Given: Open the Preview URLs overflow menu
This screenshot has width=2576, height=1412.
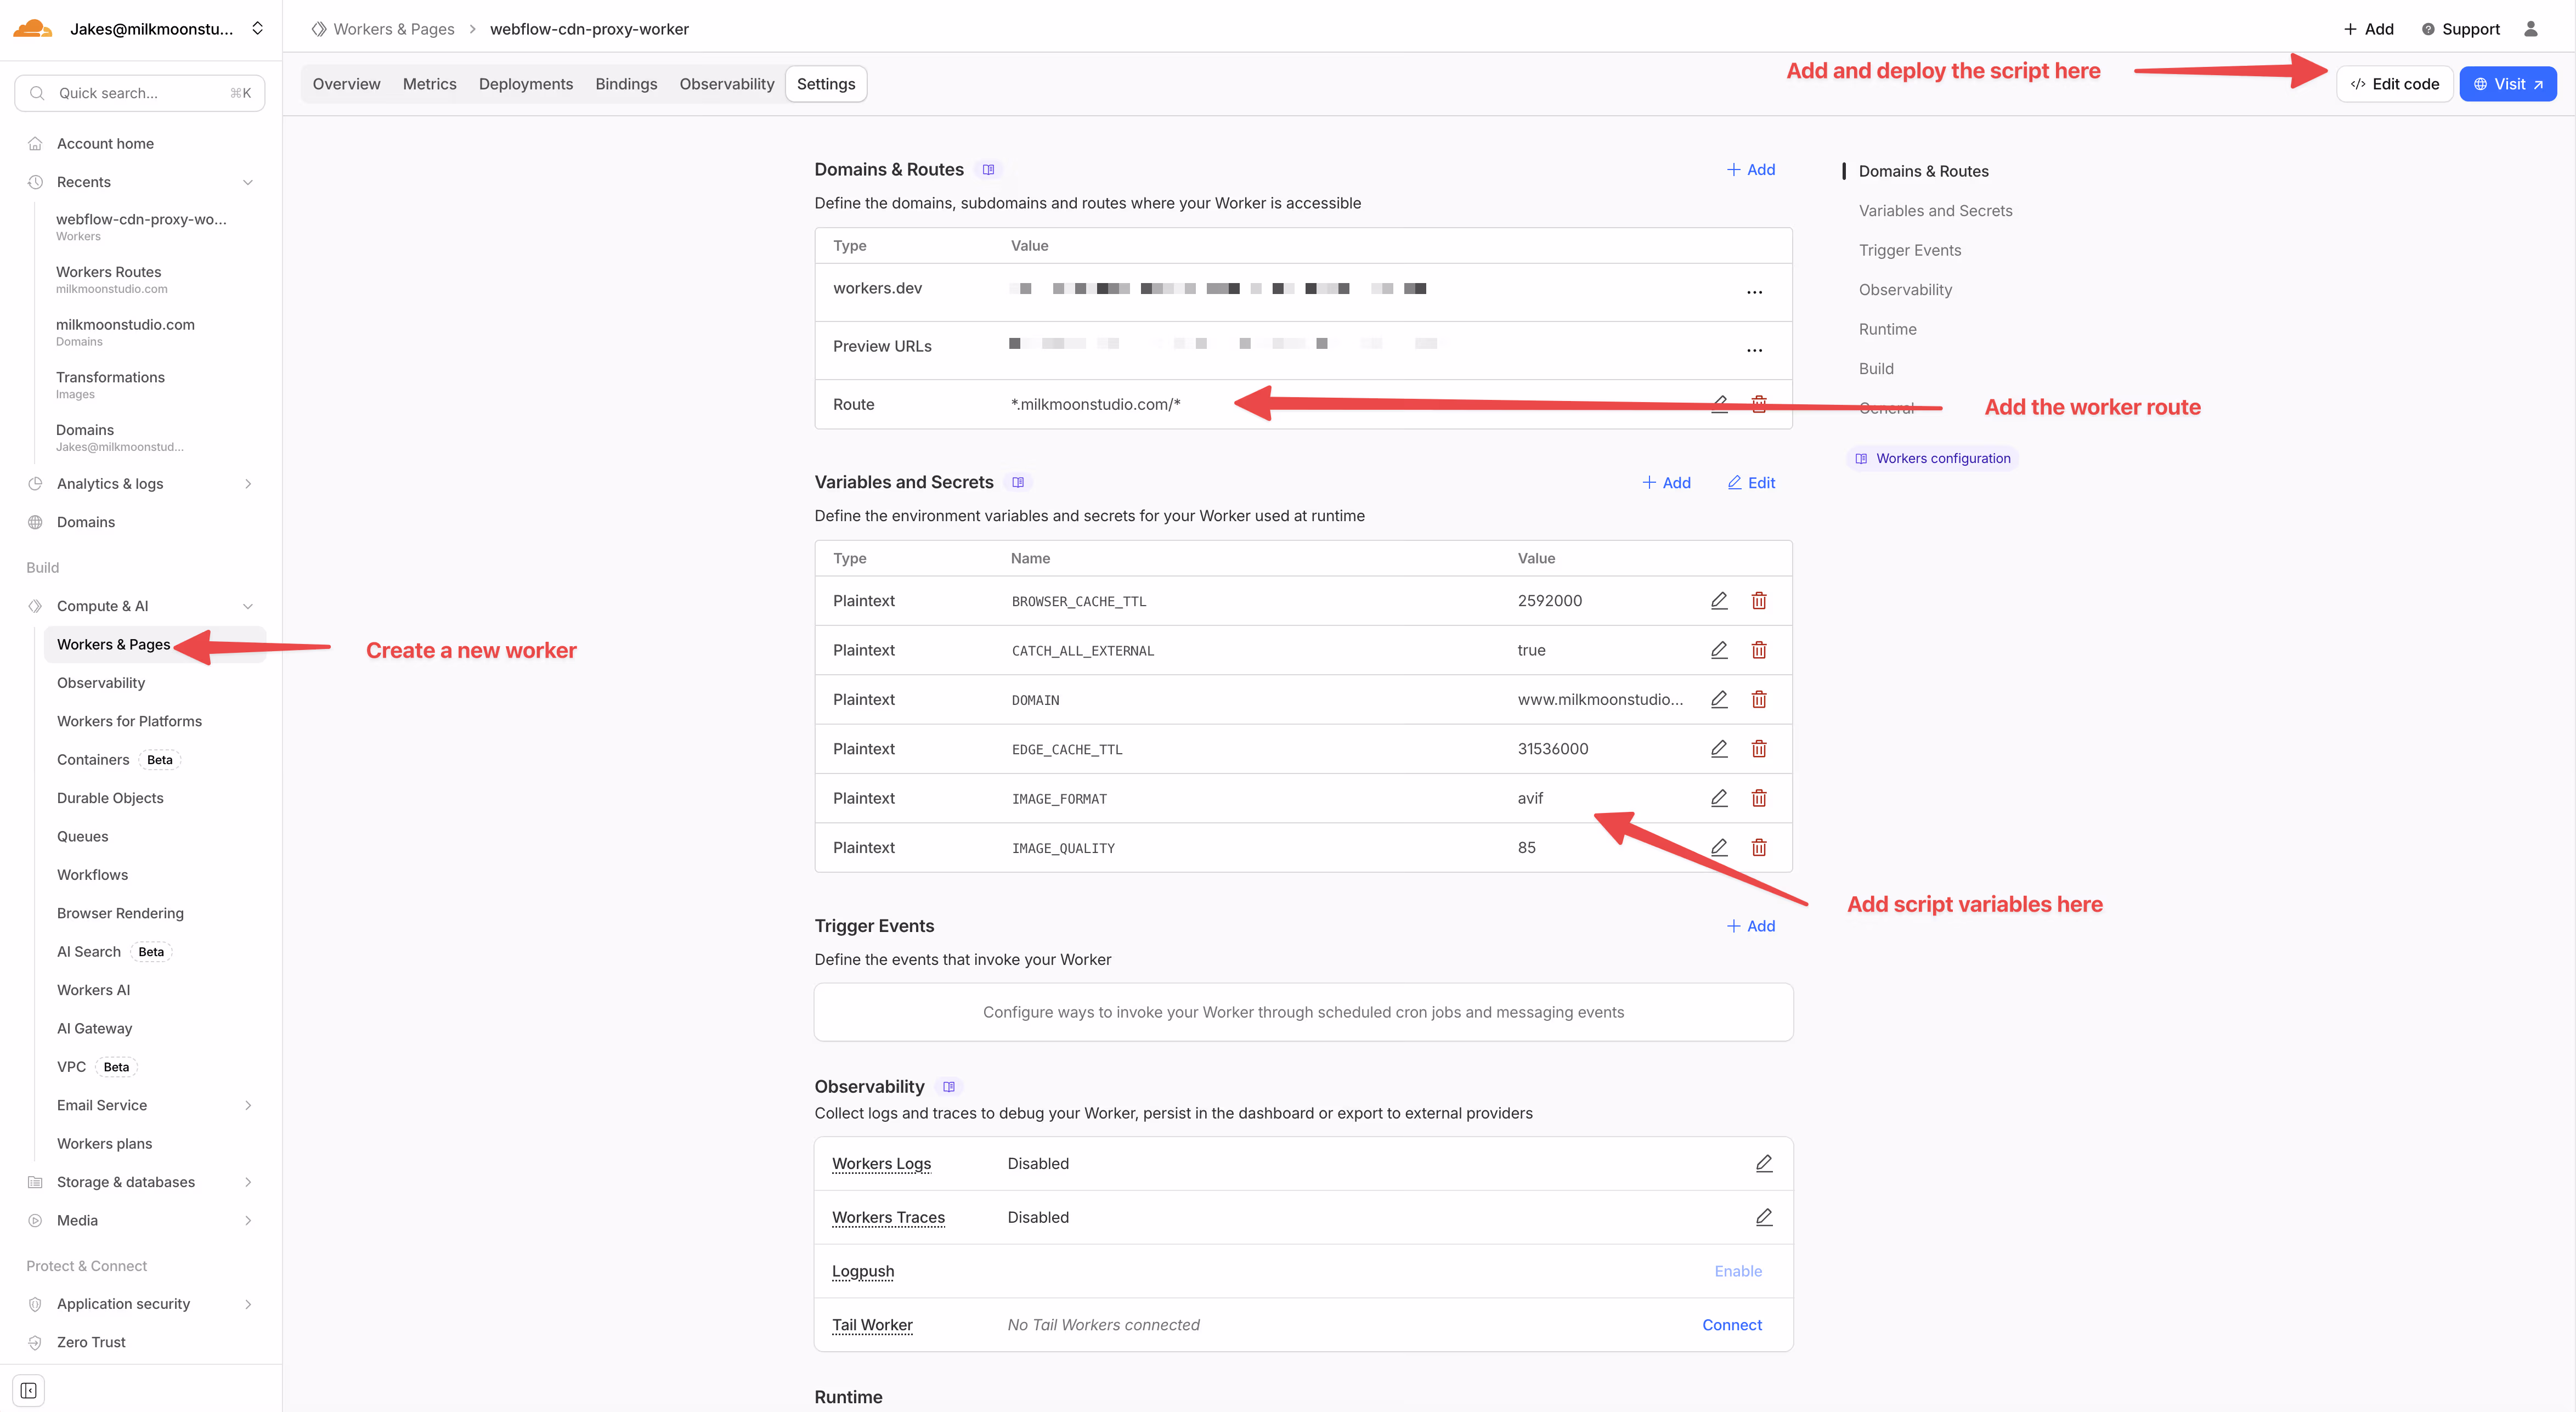Looking at the screenshot, I should click(x=1755, y=350).
